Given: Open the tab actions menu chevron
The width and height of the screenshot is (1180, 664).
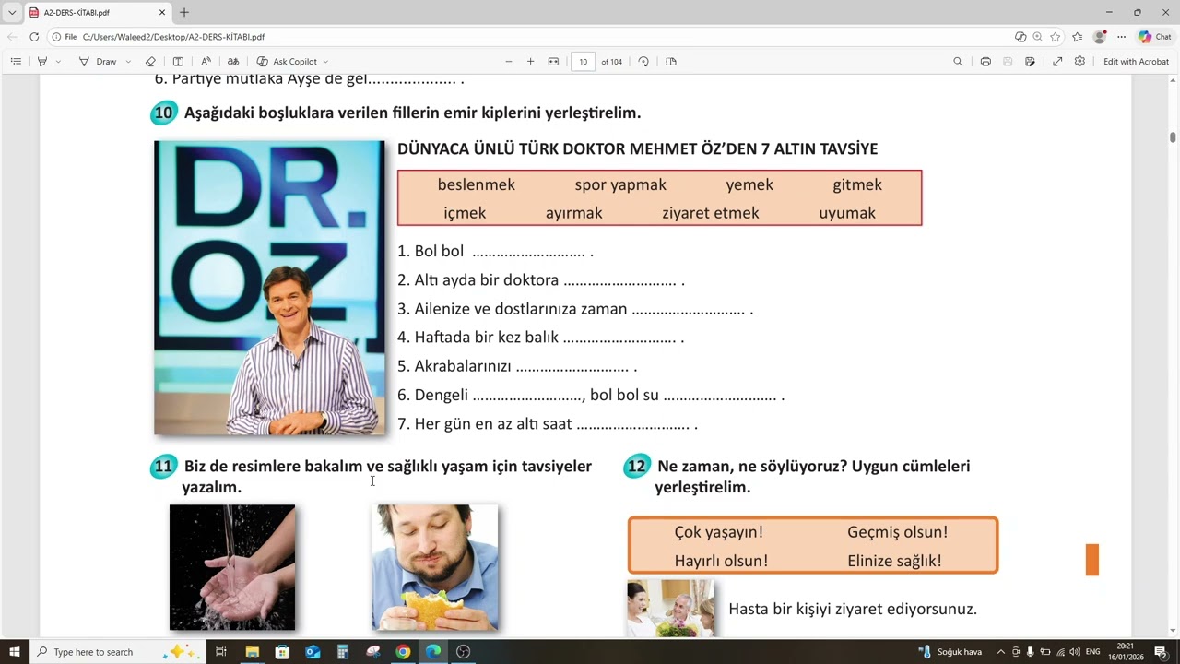Looking at the screenshot, I should pyautogui.click(x=11, y=13).
